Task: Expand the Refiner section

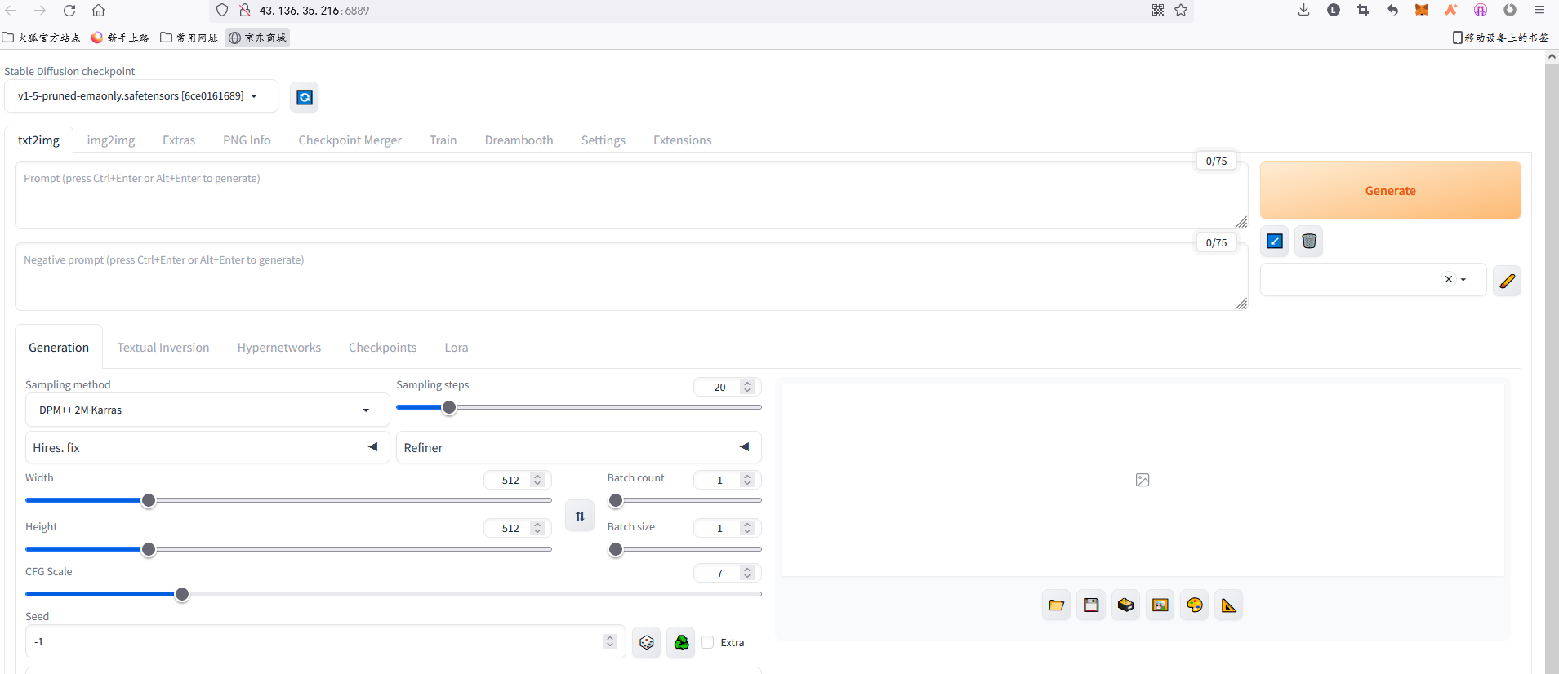Action: [x=579, y=447]
